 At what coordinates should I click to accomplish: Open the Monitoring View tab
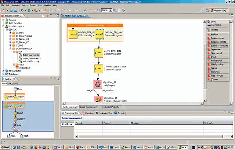tap(104, 113)
